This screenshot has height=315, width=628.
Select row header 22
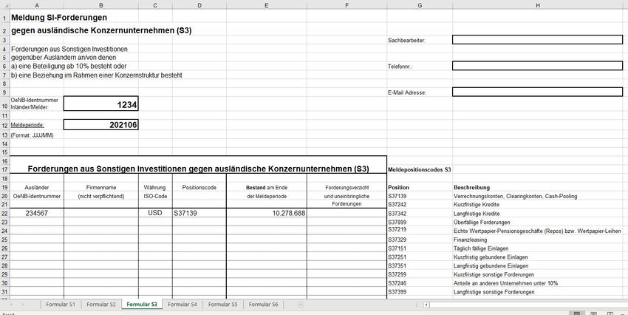pyautogui.click(x=4, y=213)
